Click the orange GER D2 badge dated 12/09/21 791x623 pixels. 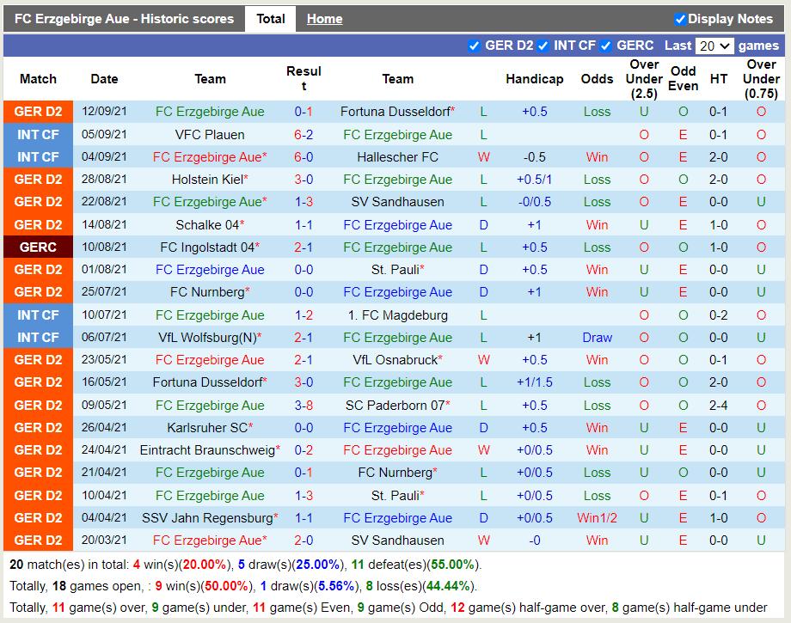(x=38, y=112)
